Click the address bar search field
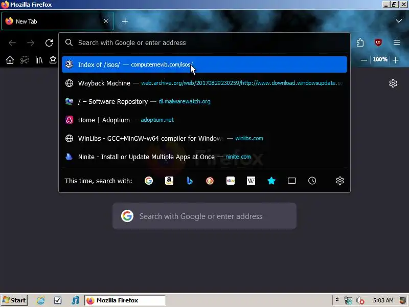The height and width of the screenshot is (307, 409). point(204,43)
